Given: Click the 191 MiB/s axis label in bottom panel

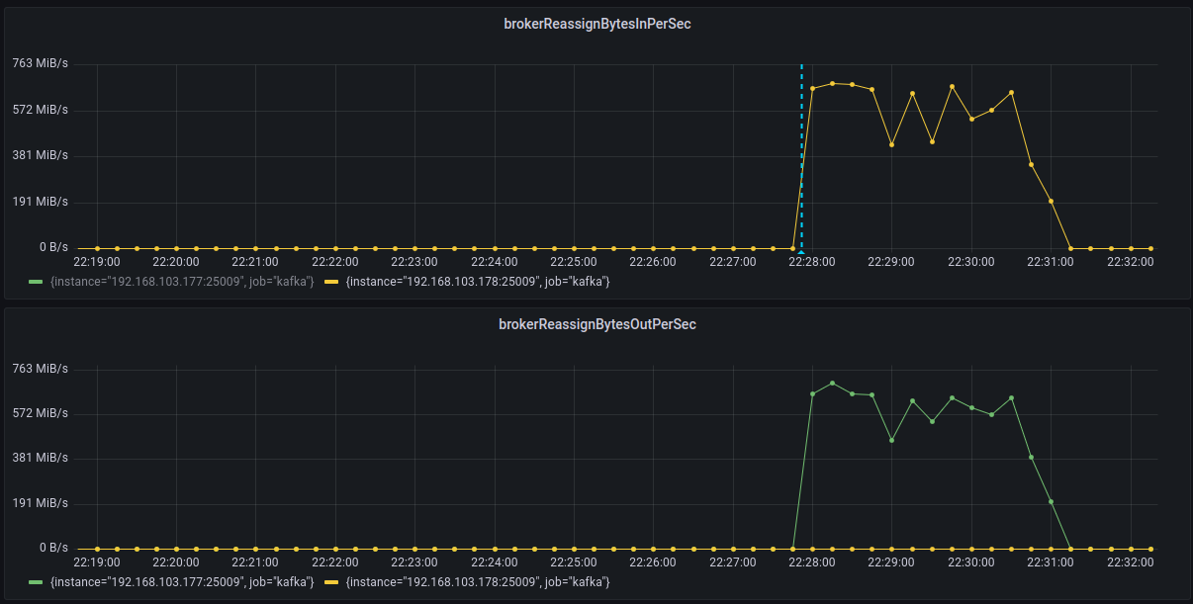Looking at the screenshot, I should 41,502.
